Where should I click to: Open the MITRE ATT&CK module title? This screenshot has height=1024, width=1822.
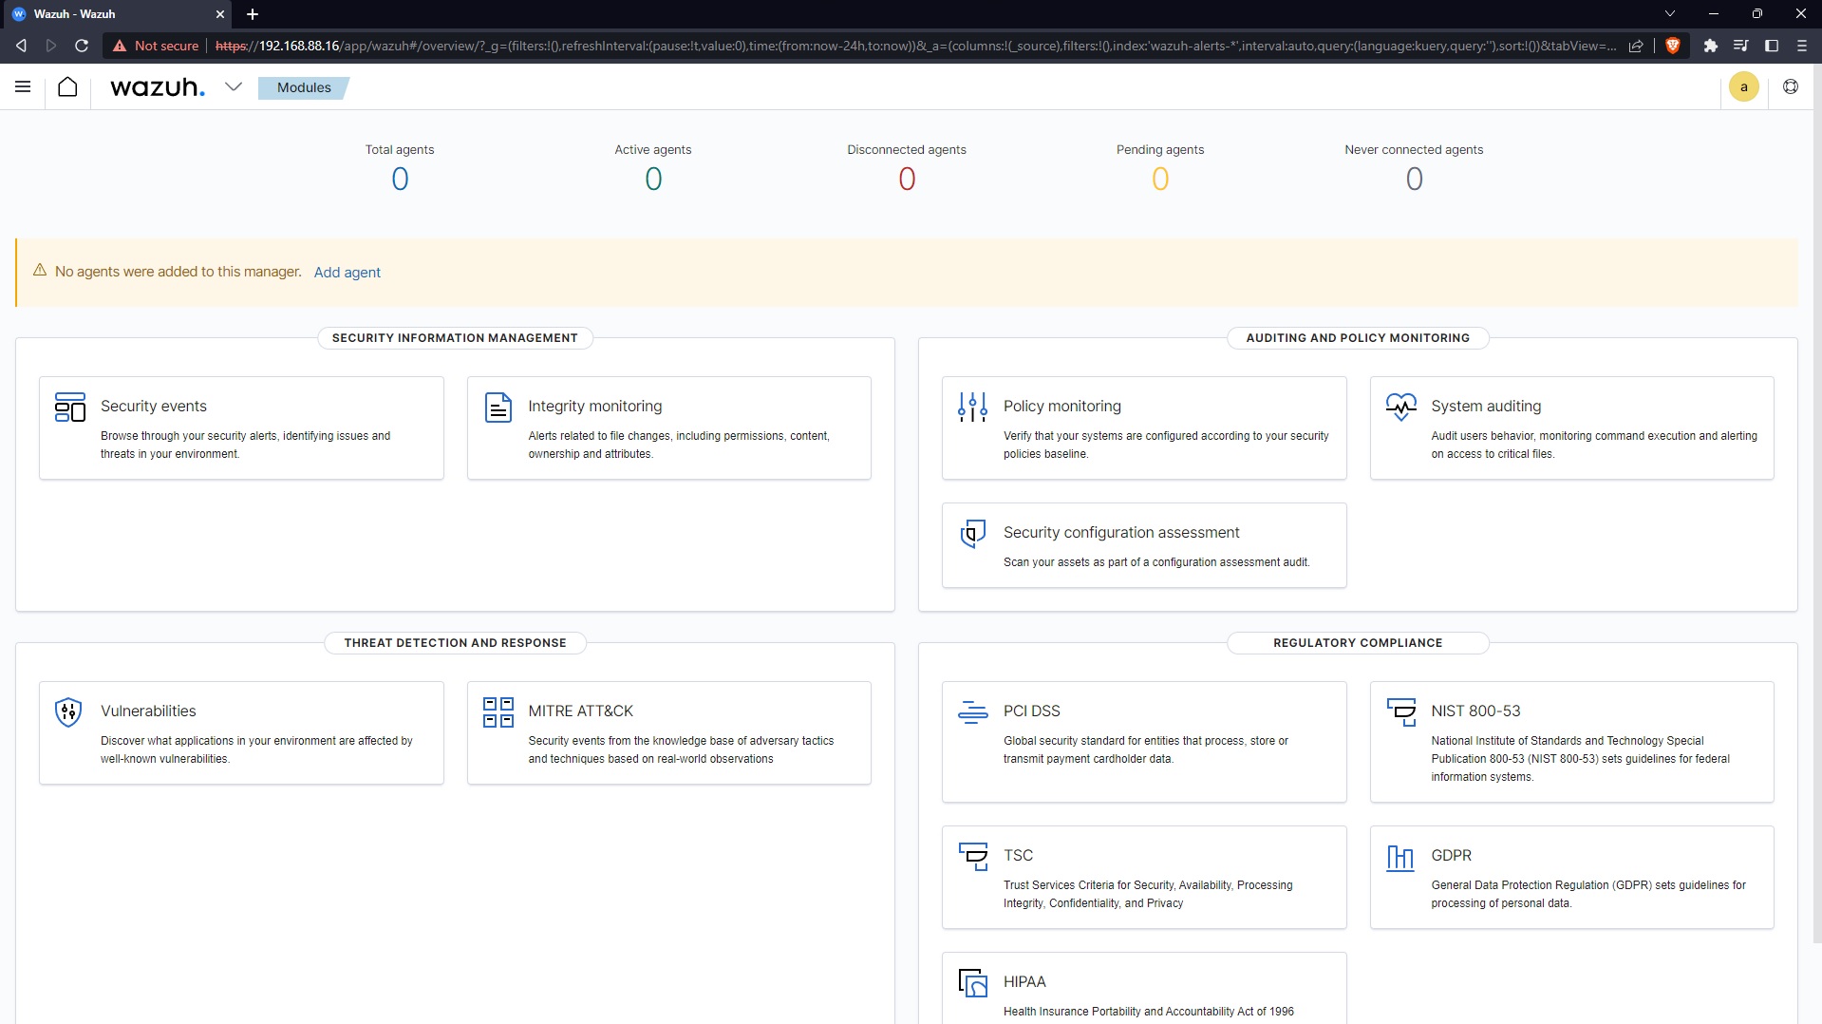(x=580, y=711)
